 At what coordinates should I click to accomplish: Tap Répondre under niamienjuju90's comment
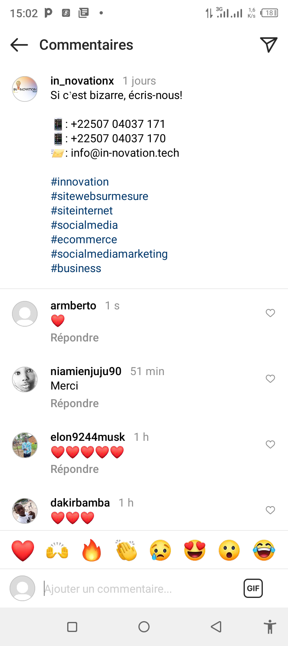[x=74, y=404]
